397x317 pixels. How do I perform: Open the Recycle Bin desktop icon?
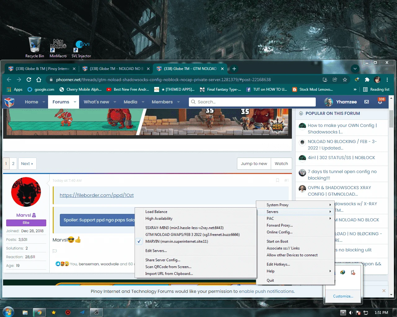pos(35,47)
